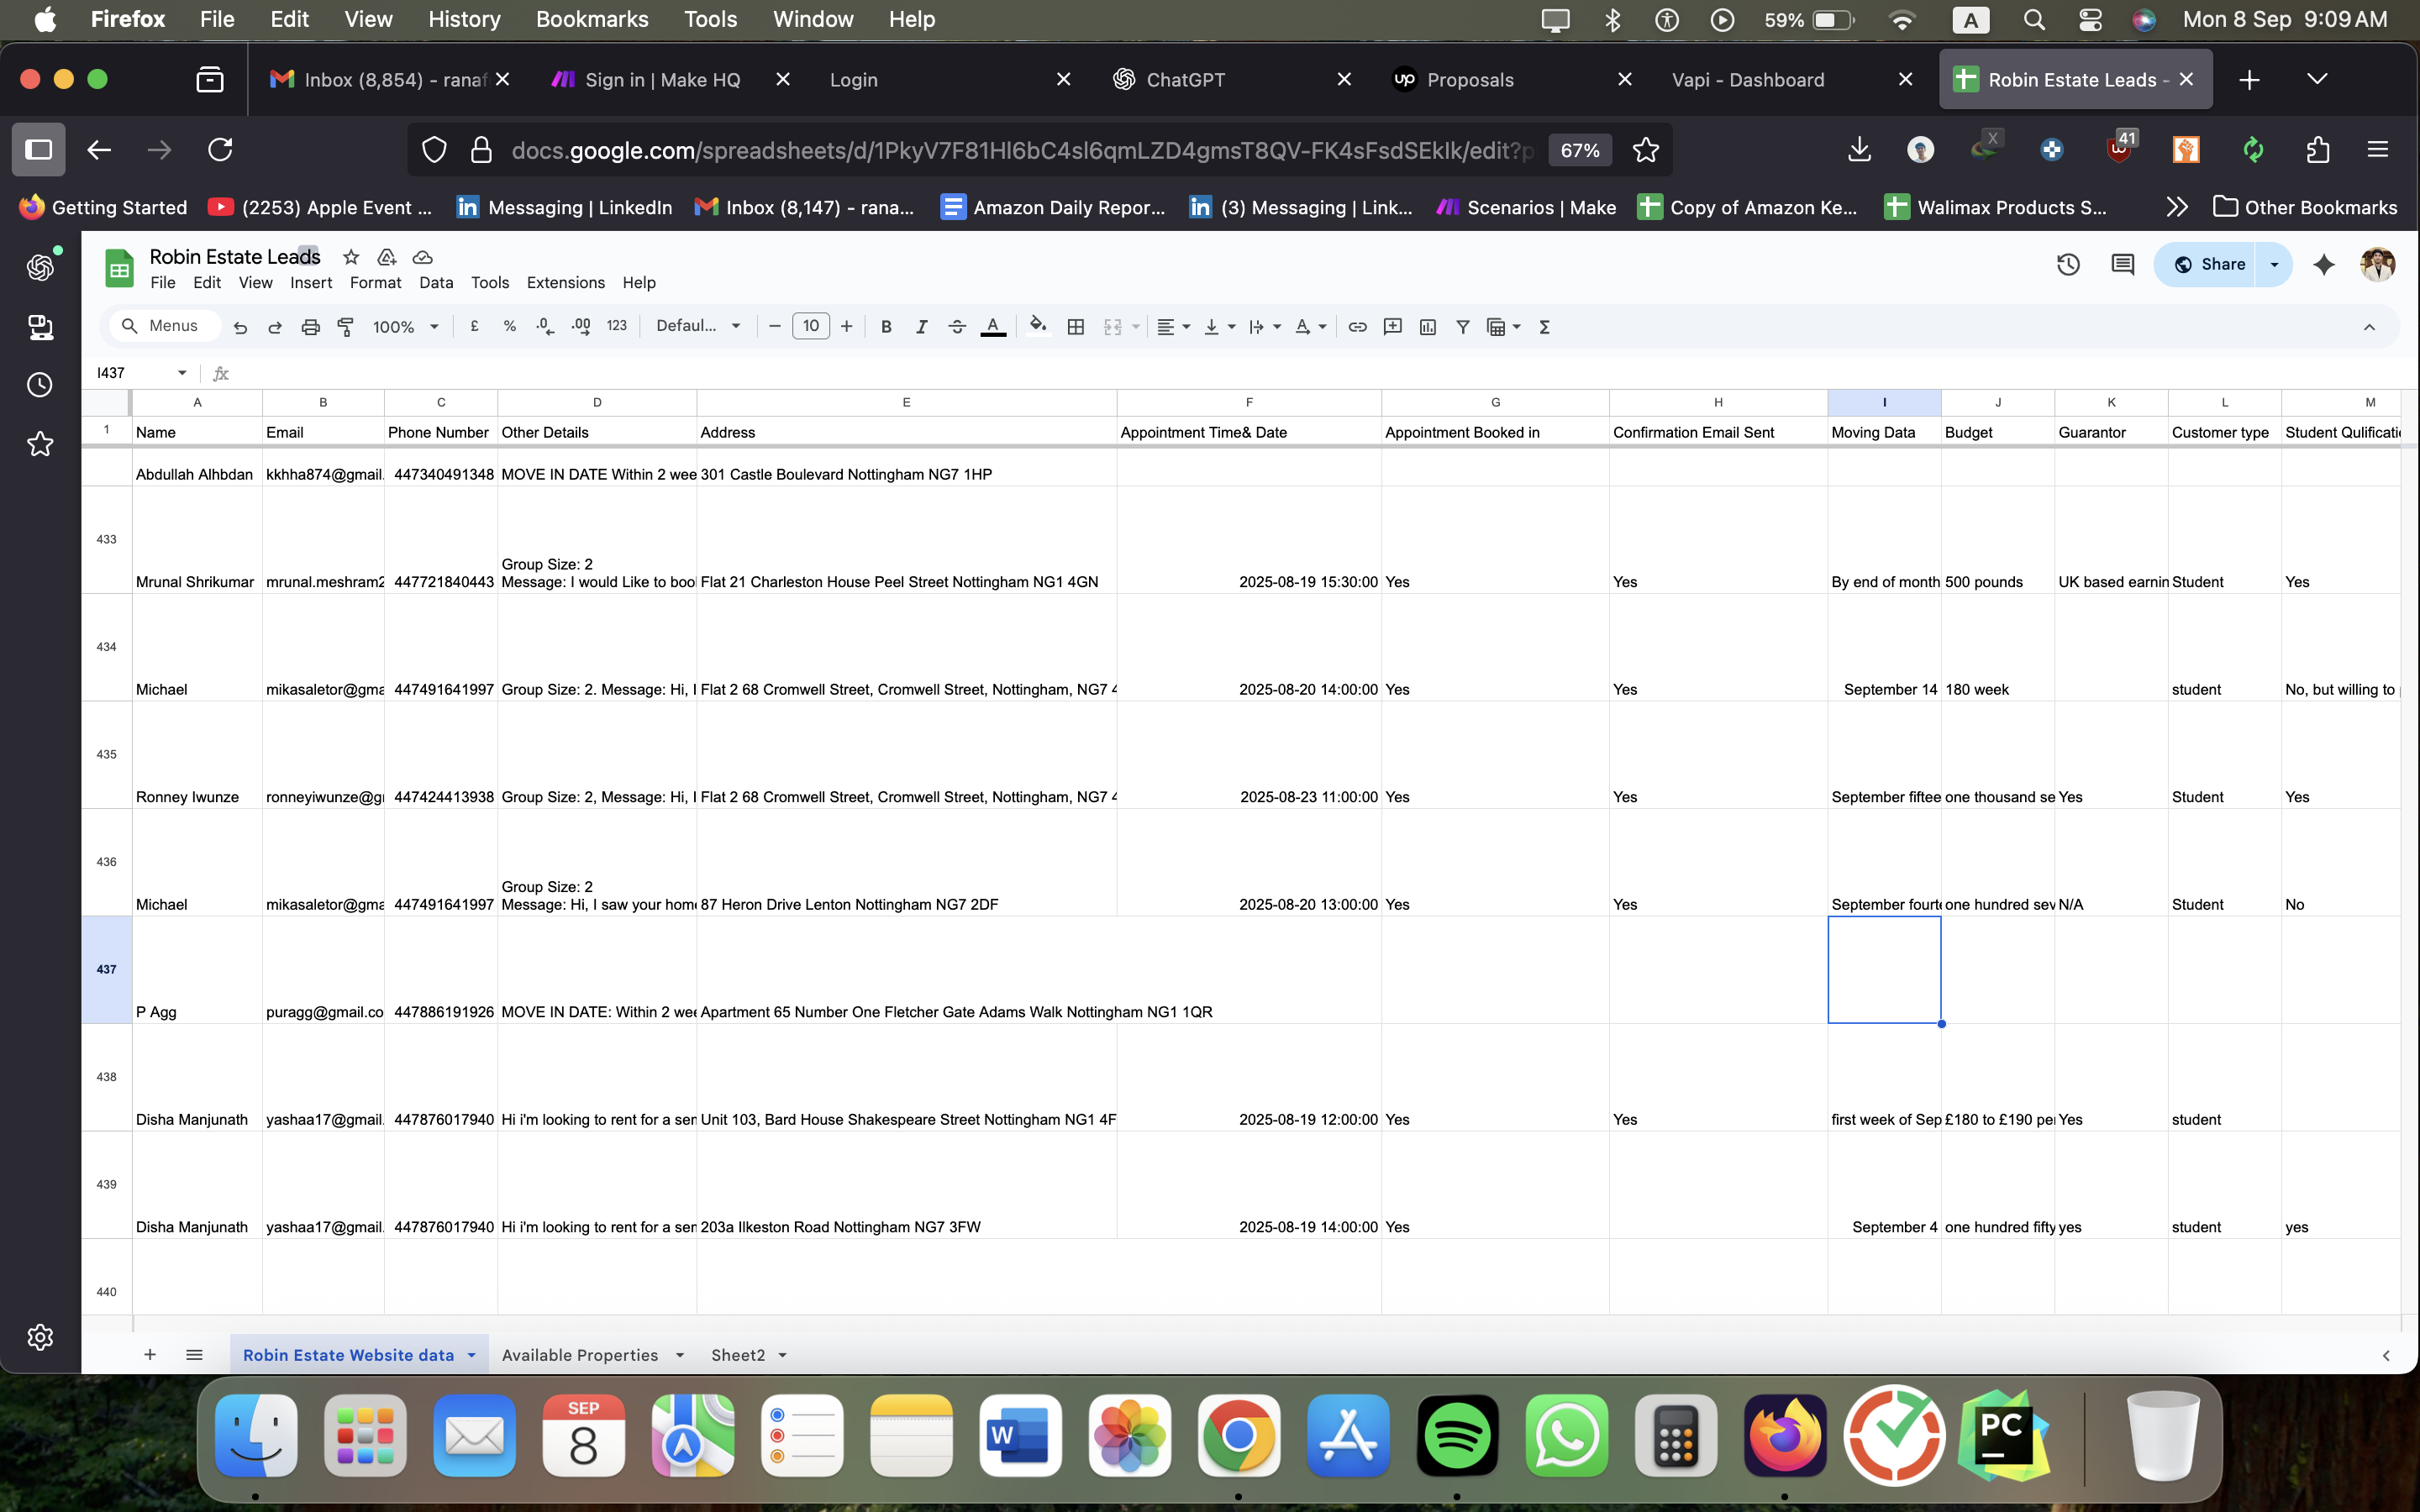
Task: Create a filter
Action: point(1461,326)
